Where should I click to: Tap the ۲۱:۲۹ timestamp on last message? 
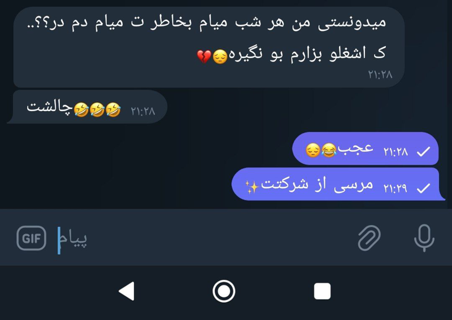tap(395, 188)
